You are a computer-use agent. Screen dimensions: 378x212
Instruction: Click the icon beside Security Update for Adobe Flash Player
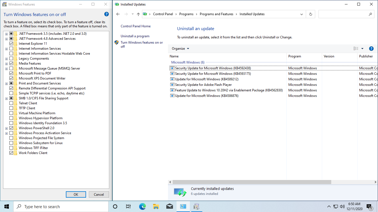(172, 85)
